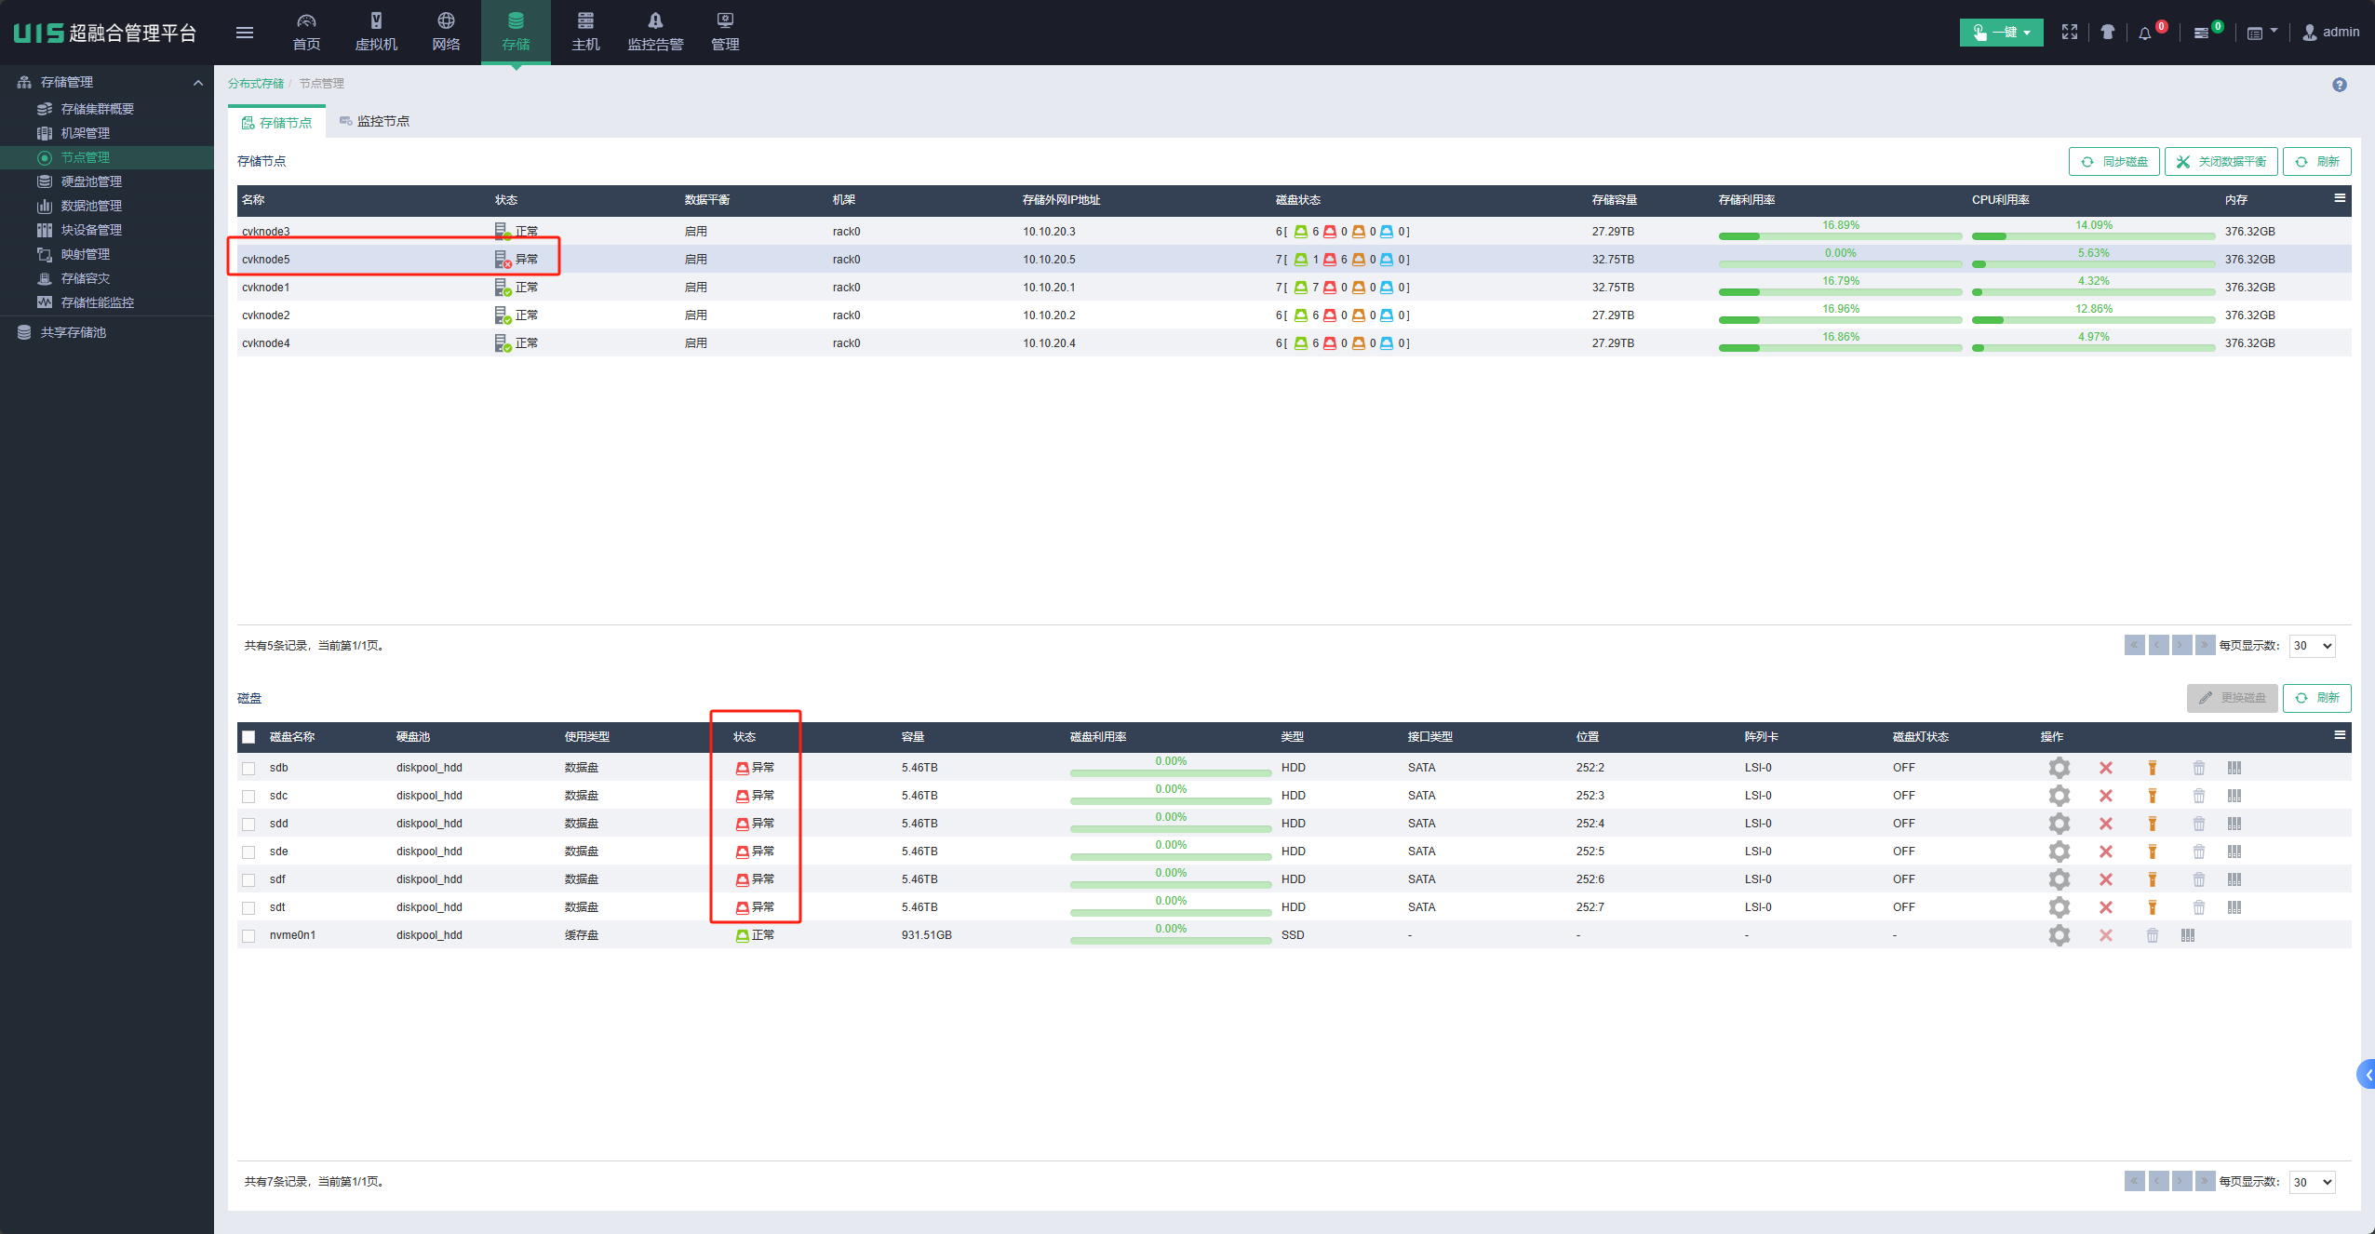Click the 关闭数据平衡 button
The image size is (2375, 1234).
[x=2221, y=162]
